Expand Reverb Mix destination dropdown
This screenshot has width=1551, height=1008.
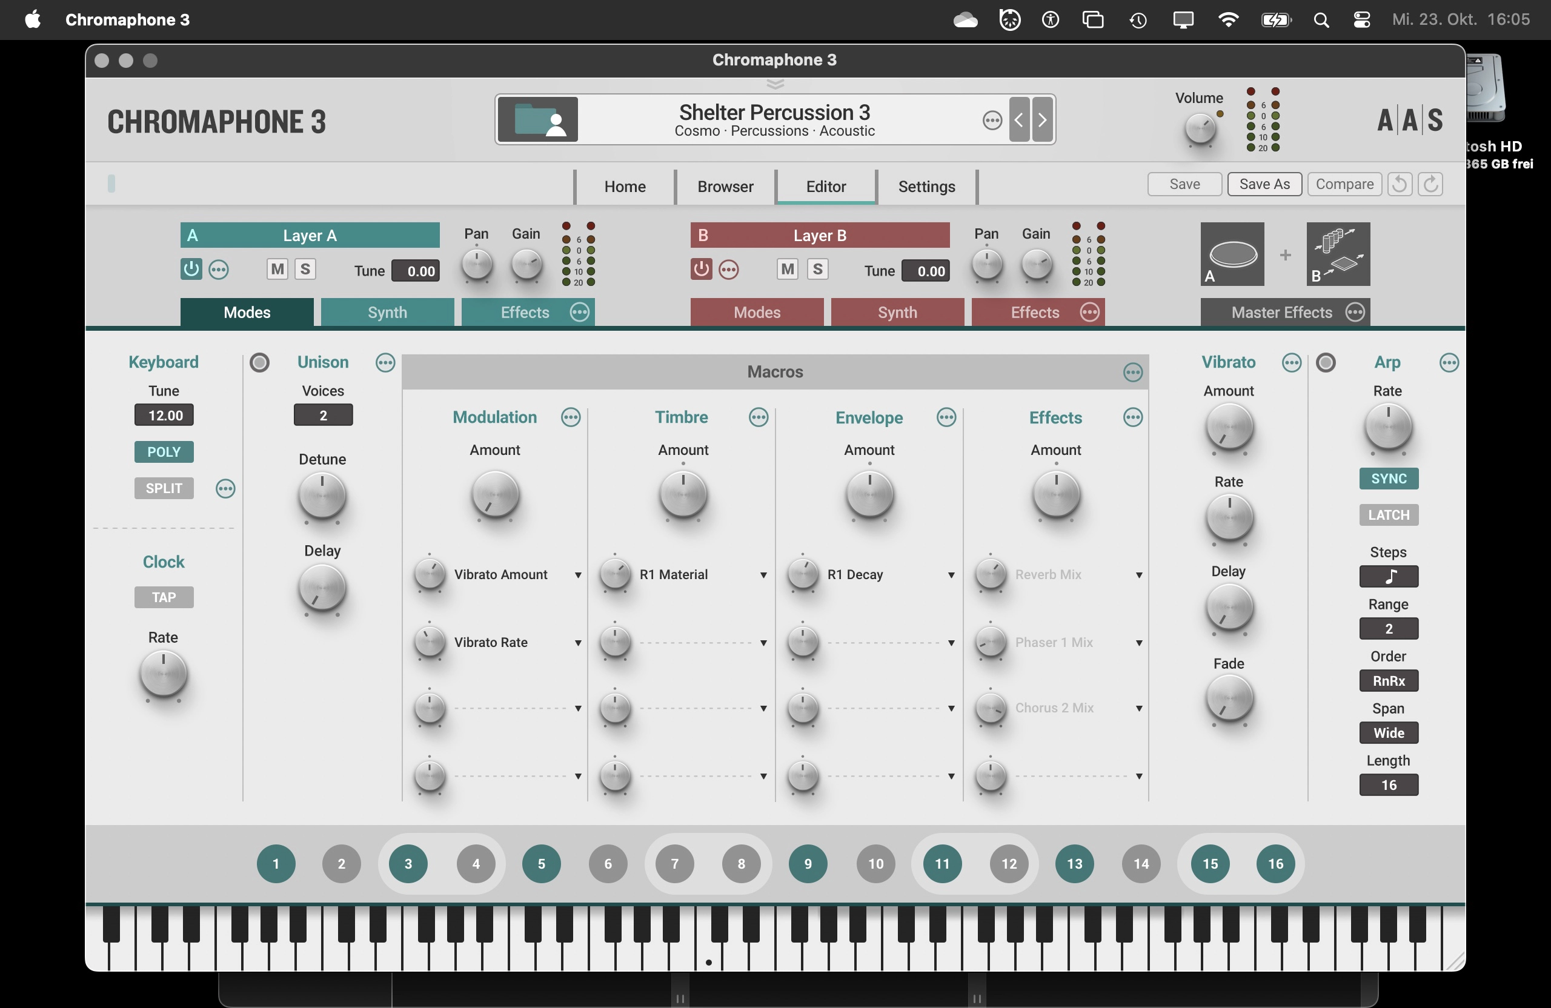click(1138, 575)
